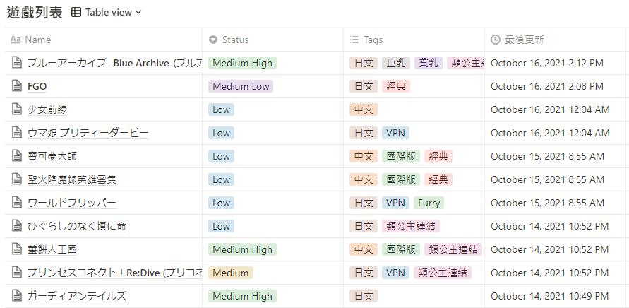Click VPN tag in ウマ娘 row
This screenshot has height=308, width=629.
[395, 133]
